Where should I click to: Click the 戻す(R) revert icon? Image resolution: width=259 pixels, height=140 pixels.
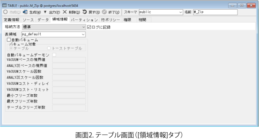(84, 12)
